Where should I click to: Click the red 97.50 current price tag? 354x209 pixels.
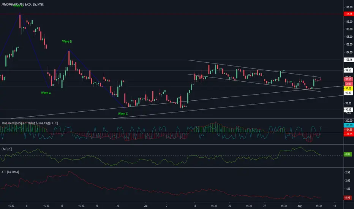pos(348,79)
